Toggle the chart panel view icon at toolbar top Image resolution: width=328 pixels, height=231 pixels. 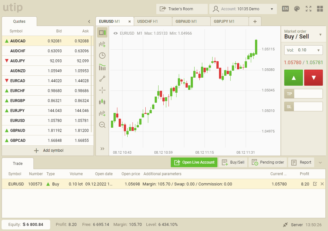(x=102, y=32)
